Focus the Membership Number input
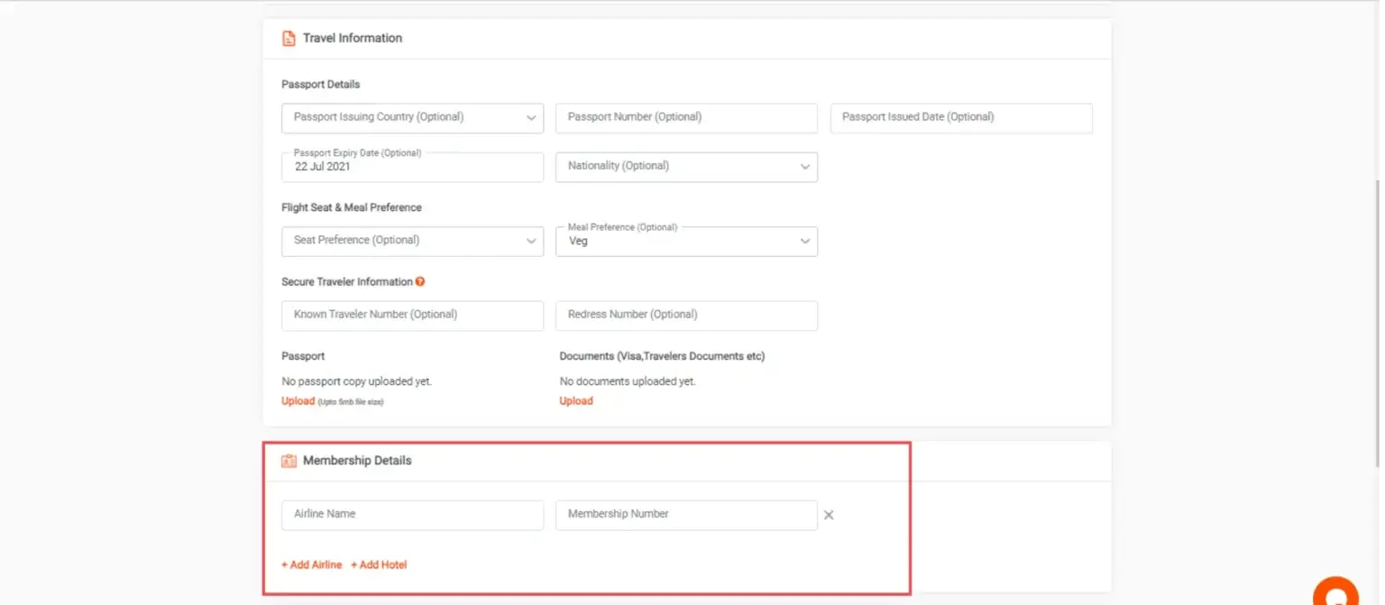Viewport: 1385px width, 605px height. point(686,515)
